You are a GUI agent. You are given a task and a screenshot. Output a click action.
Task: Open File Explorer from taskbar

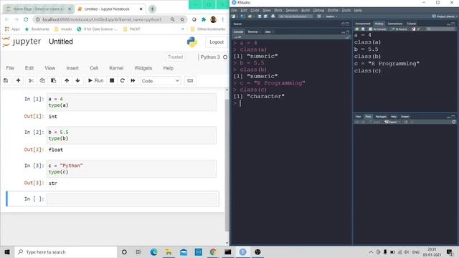tap(169, 252)
